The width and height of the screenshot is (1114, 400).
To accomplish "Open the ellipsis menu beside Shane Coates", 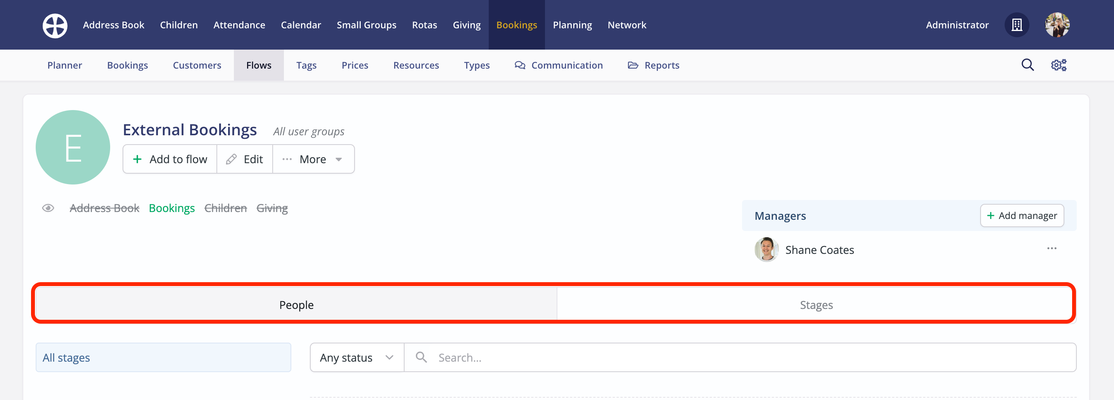I will pyautogui.click(x=1052, y=248).
